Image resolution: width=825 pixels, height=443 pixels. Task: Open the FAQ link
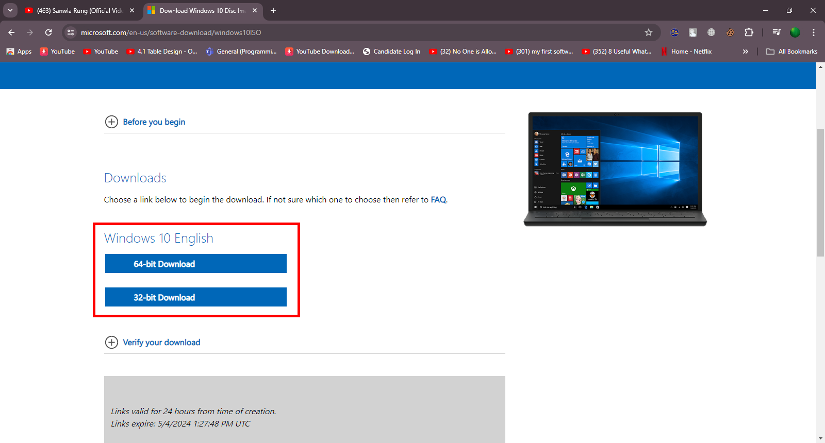tap(438, 200)
